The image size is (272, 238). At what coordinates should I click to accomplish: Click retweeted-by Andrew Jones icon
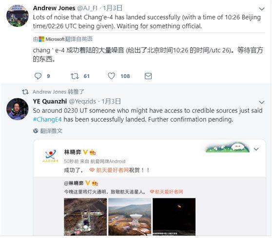(x=25, y=92)
